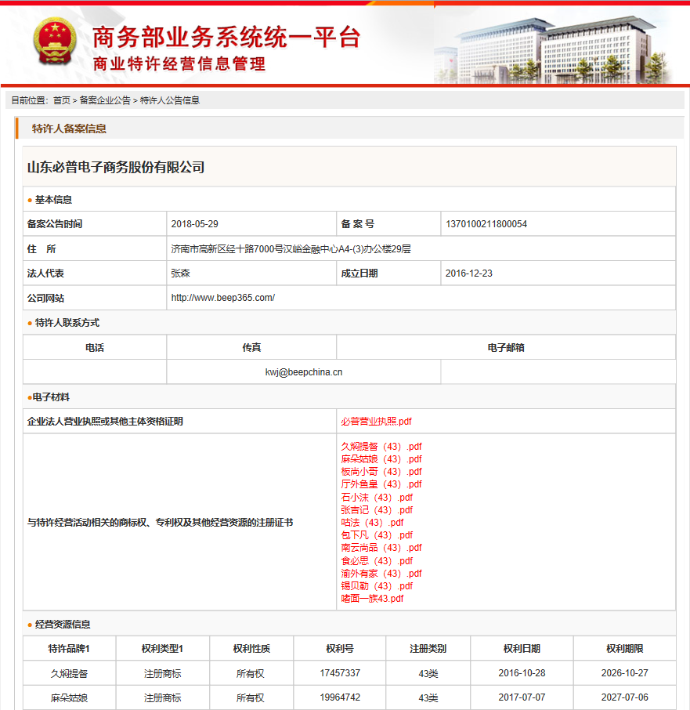Image resolution: width=690 pixels, height=710 pixels.
Task: Click the rights number 19964742
Action: [x=340, y=697]
